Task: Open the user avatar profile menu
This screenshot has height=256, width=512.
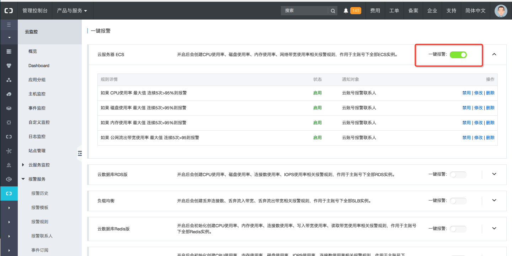Action: [501, 11]
